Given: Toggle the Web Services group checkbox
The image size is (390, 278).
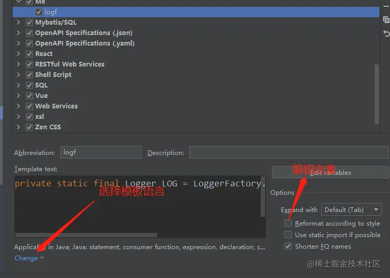Looking at the screenshot, I should pos(29,106).
